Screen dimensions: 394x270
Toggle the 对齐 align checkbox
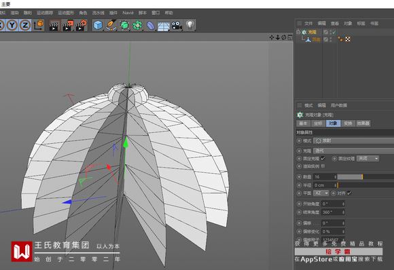(349, 193)
